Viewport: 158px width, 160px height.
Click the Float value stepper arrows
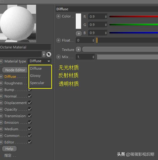[93, 40]
